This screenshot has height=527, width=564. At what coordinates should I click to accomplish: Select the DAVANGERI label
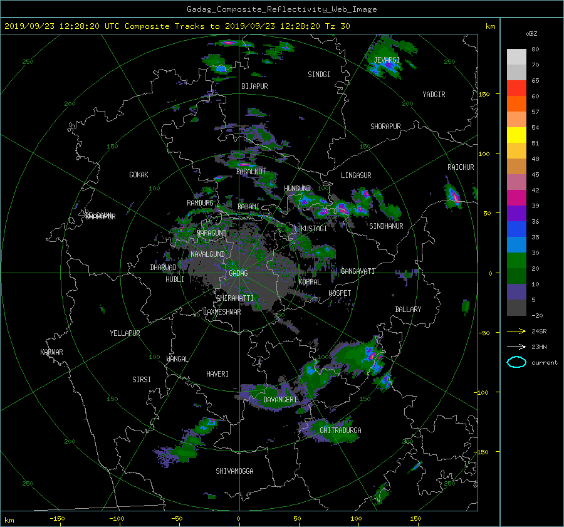pos(280,400)
